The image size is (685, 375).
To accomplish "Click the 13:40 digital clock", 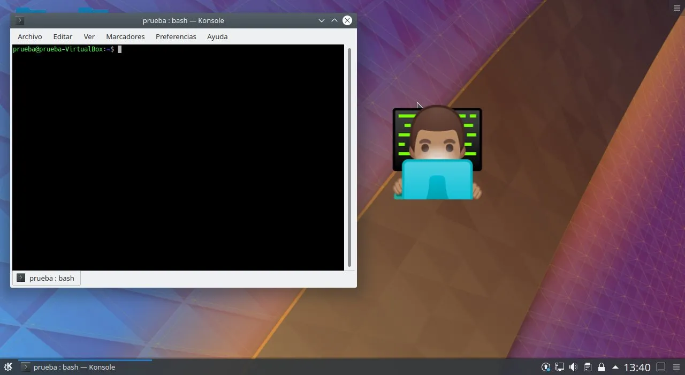I will [x=637, y=367].
